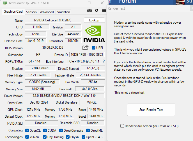This screenshot has height=141, width=193.
Task: Click the Default Clock field 1215 MHz
Action: point(33,116)
